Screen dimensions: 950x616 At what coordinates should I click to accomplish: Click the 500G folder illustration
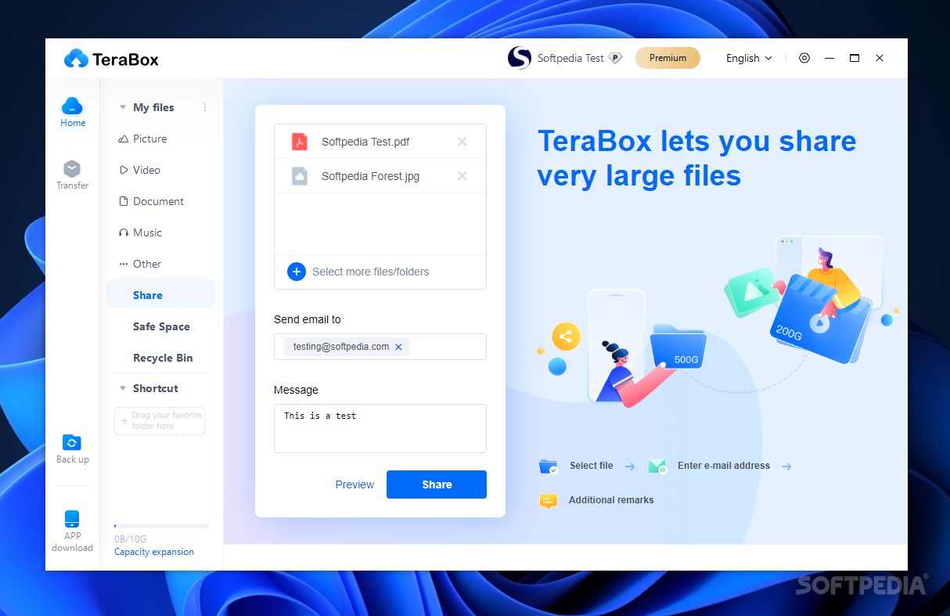(678, 345)
